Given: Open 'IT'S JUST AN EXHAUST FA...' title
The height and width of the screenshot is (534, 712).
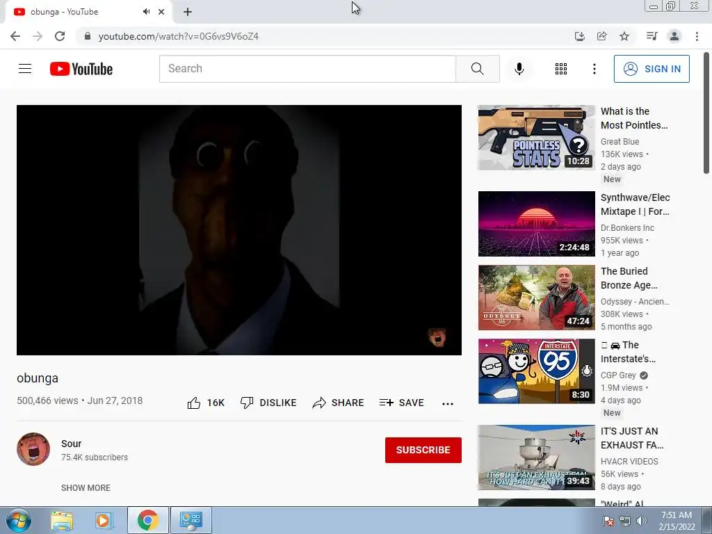Looking at the screenshot, I should [x=631, y=438].
